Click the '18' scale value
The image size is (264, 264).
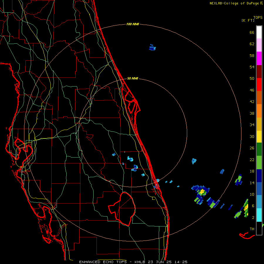point(252,171)
